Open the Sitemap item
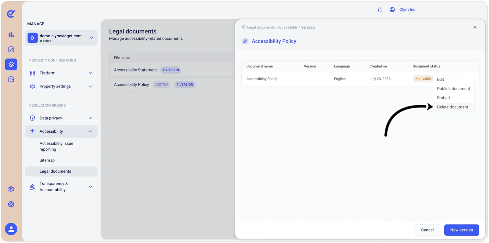Viewport: 489px width, 243px height. 47,160
